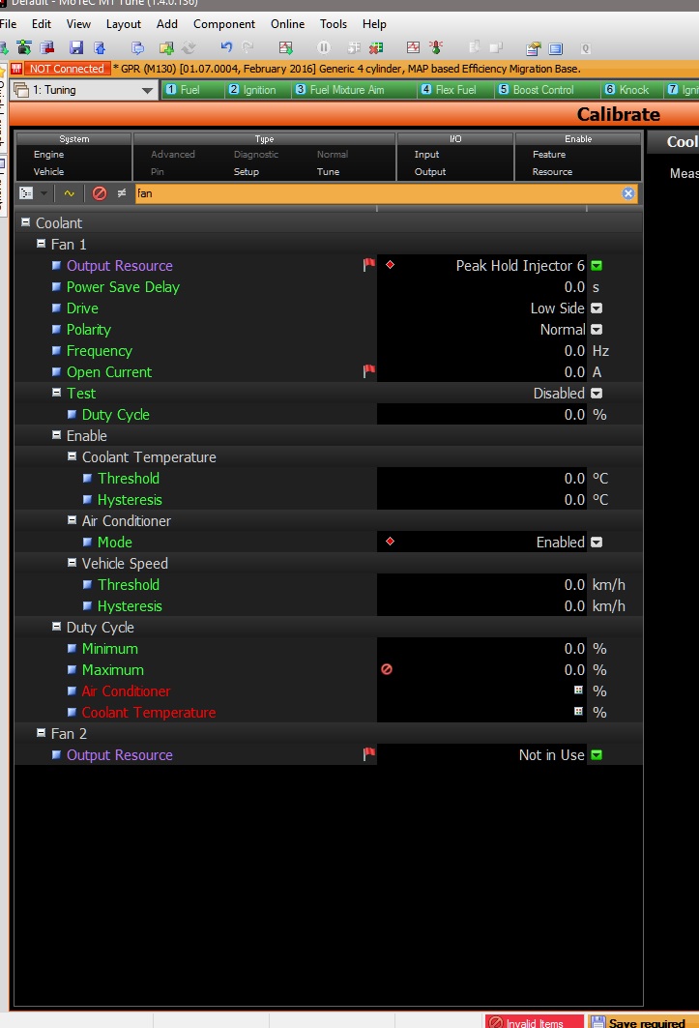Click the yellow wave filter icon

pos(69,193)
